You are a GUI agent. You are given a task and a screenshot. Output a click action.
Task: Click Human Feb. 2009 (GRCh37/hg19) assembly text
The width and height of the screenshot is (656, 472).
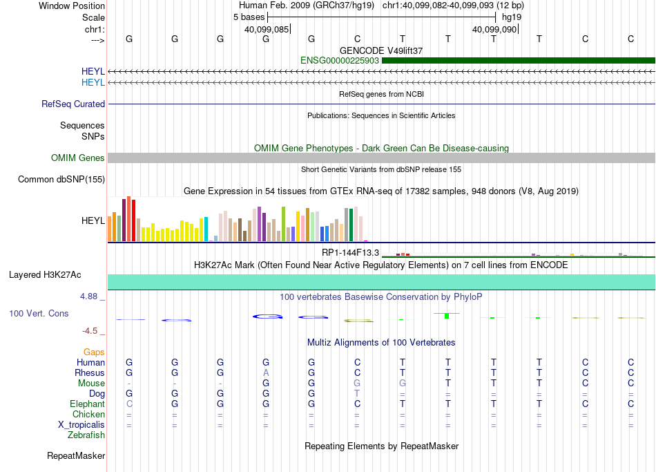click(x=306, y=6)
